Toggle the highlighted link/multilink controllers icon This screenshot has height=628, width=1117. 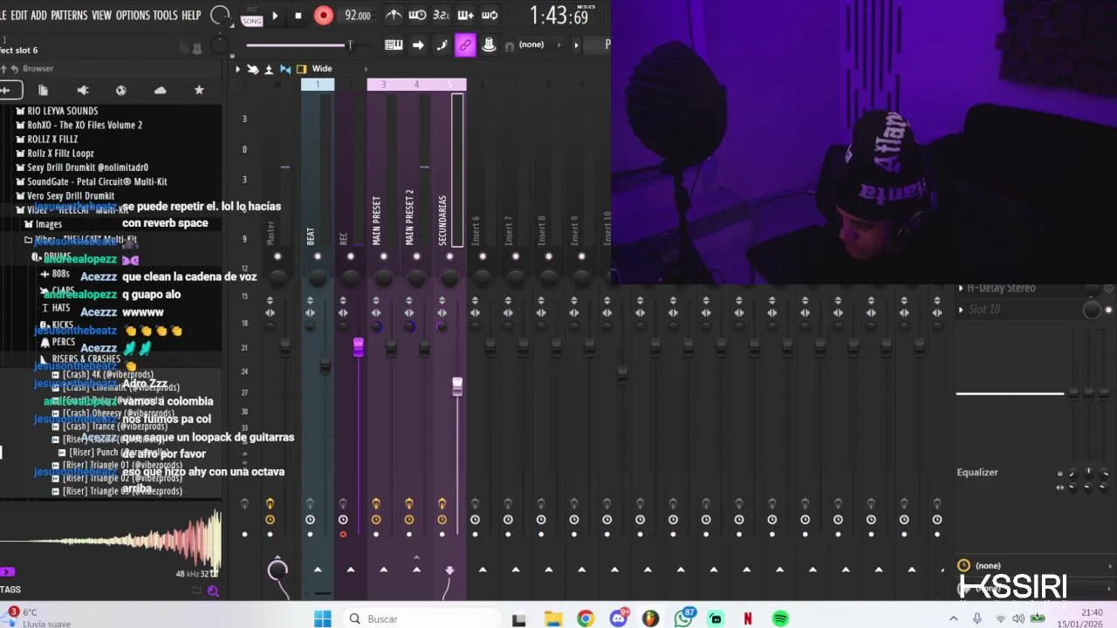point(465,45)
